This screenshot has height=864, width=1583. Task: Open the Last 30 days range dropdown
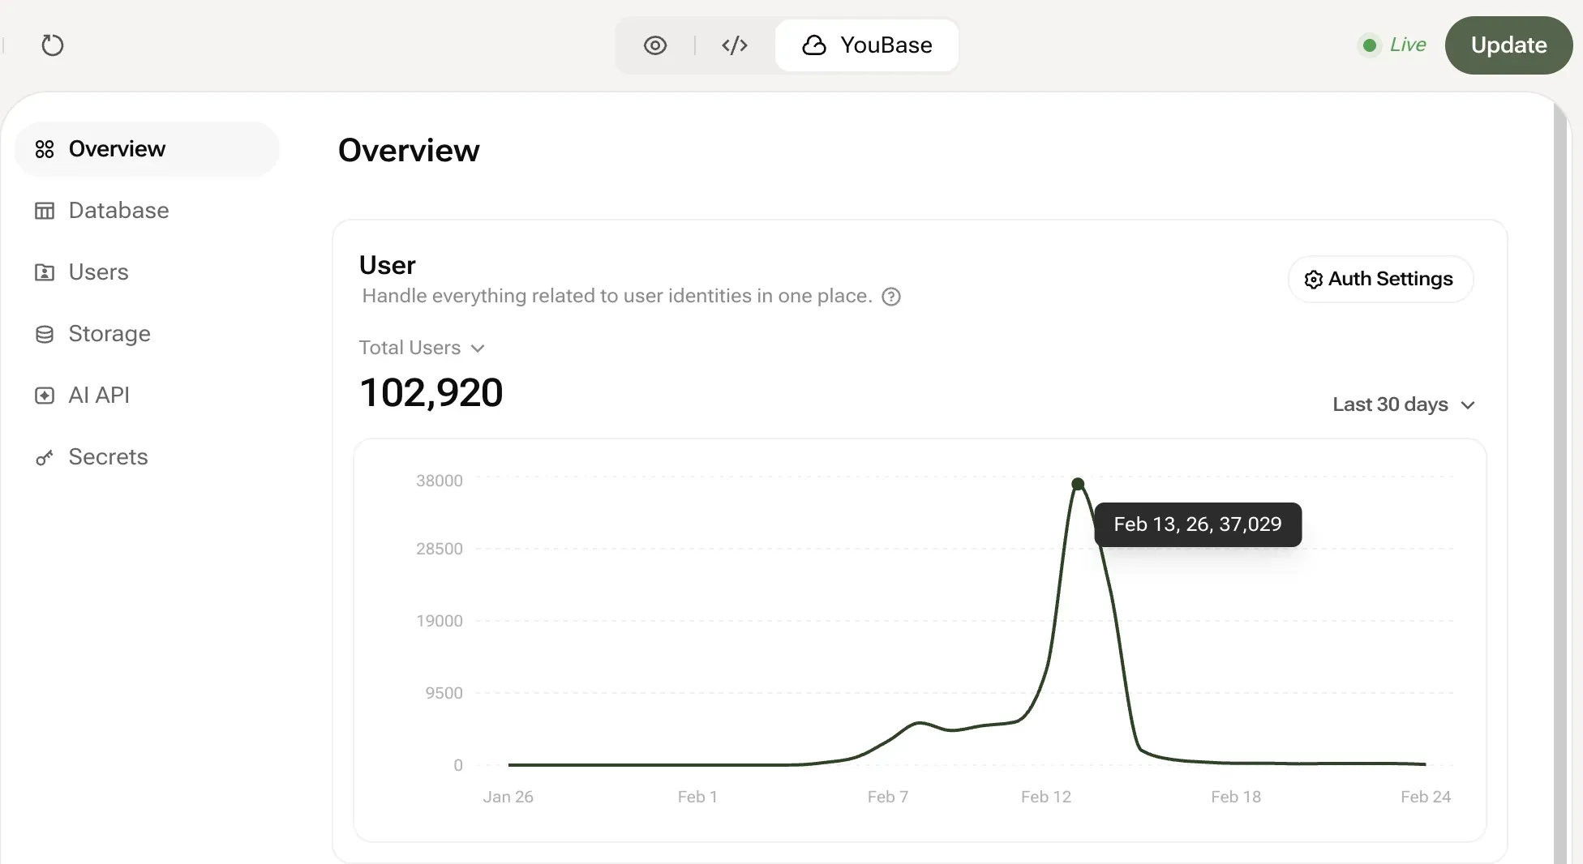point(1403,404)
